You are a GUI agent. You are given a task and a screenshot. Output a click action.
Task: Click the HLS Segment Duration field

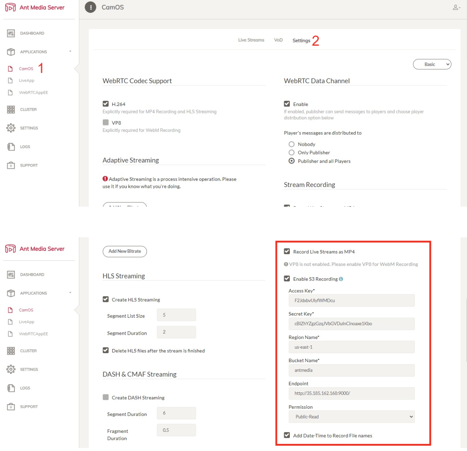(x=176, y=332)
